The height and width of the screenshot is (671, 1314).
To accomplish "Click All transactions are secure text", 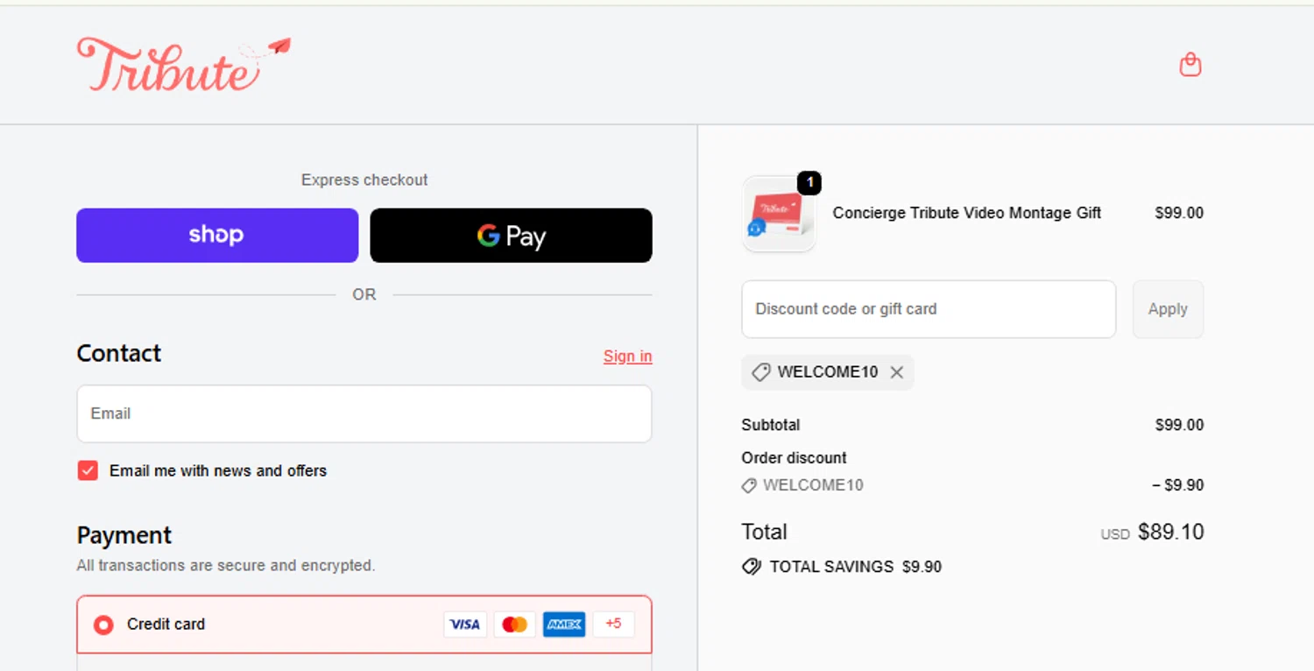I will point(225,566).
